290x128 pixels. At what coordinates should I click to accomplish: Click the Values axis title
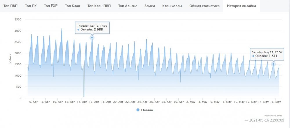click(11, 58)
